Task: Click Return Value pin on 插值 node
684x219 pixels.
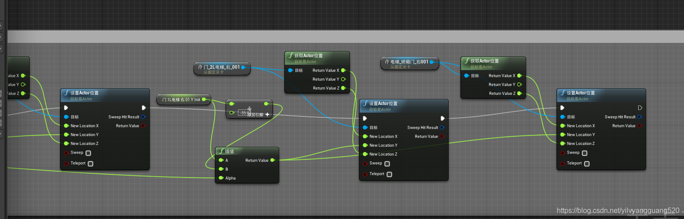Action: 273,160
